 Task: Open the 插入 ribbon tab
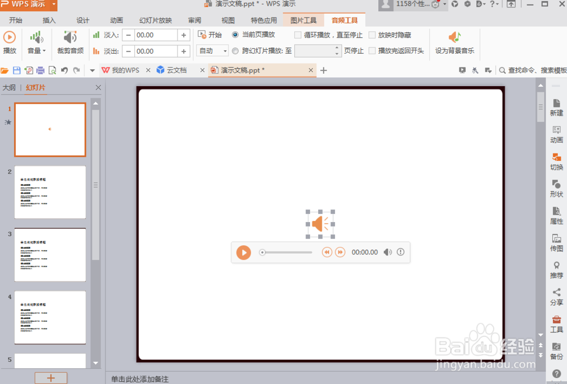pyautogui.click(x=49, y=20)
